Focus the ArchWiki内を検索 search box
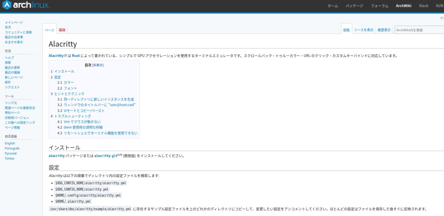 tap(419, 30)
